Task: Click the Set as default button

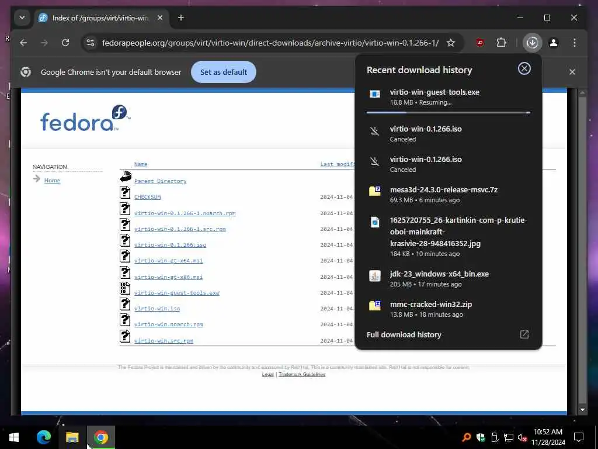Action: [224, 72]
